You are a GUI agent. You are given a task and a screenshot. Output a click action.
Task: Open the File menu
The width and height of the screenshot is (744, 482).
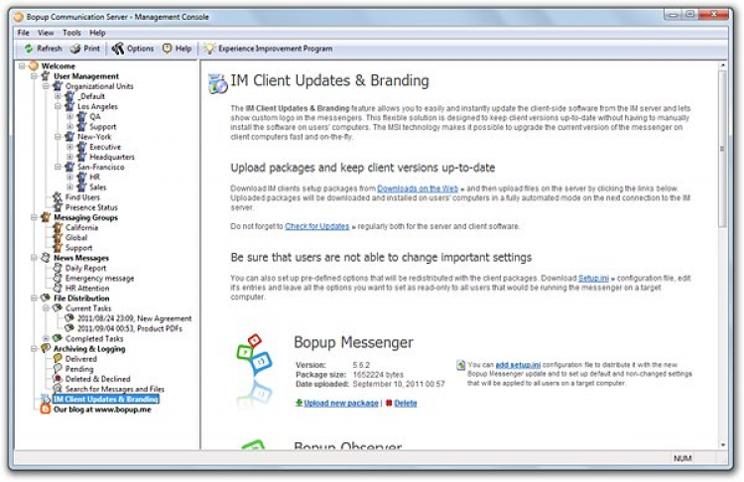[23, 33]
